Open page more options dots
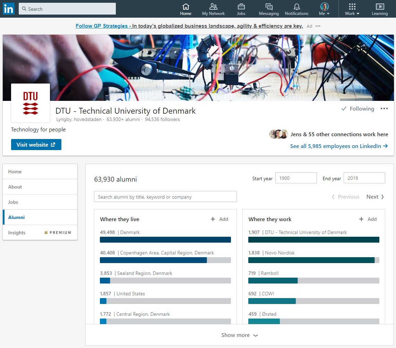This screenshot has height=348, width=396. click(x=384, y=108)
